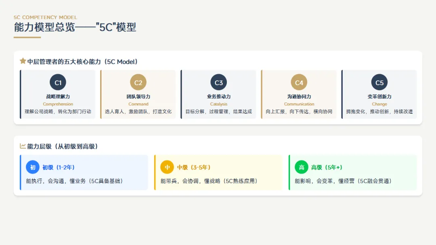Click the 初级（1-2年）heading
This screenshot has width=436, height=245.
point(59,167)
